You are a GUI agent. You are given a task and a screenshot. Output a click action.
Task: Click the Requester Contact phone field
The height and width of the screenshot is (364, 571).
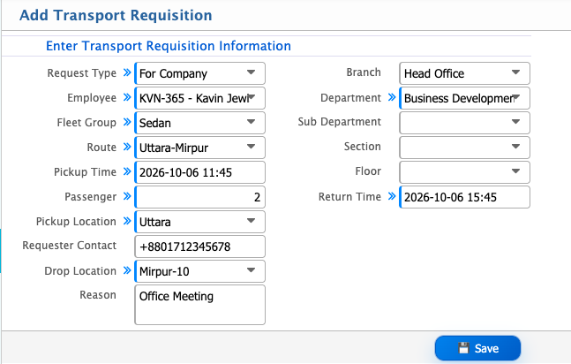[x=200, y=246]
